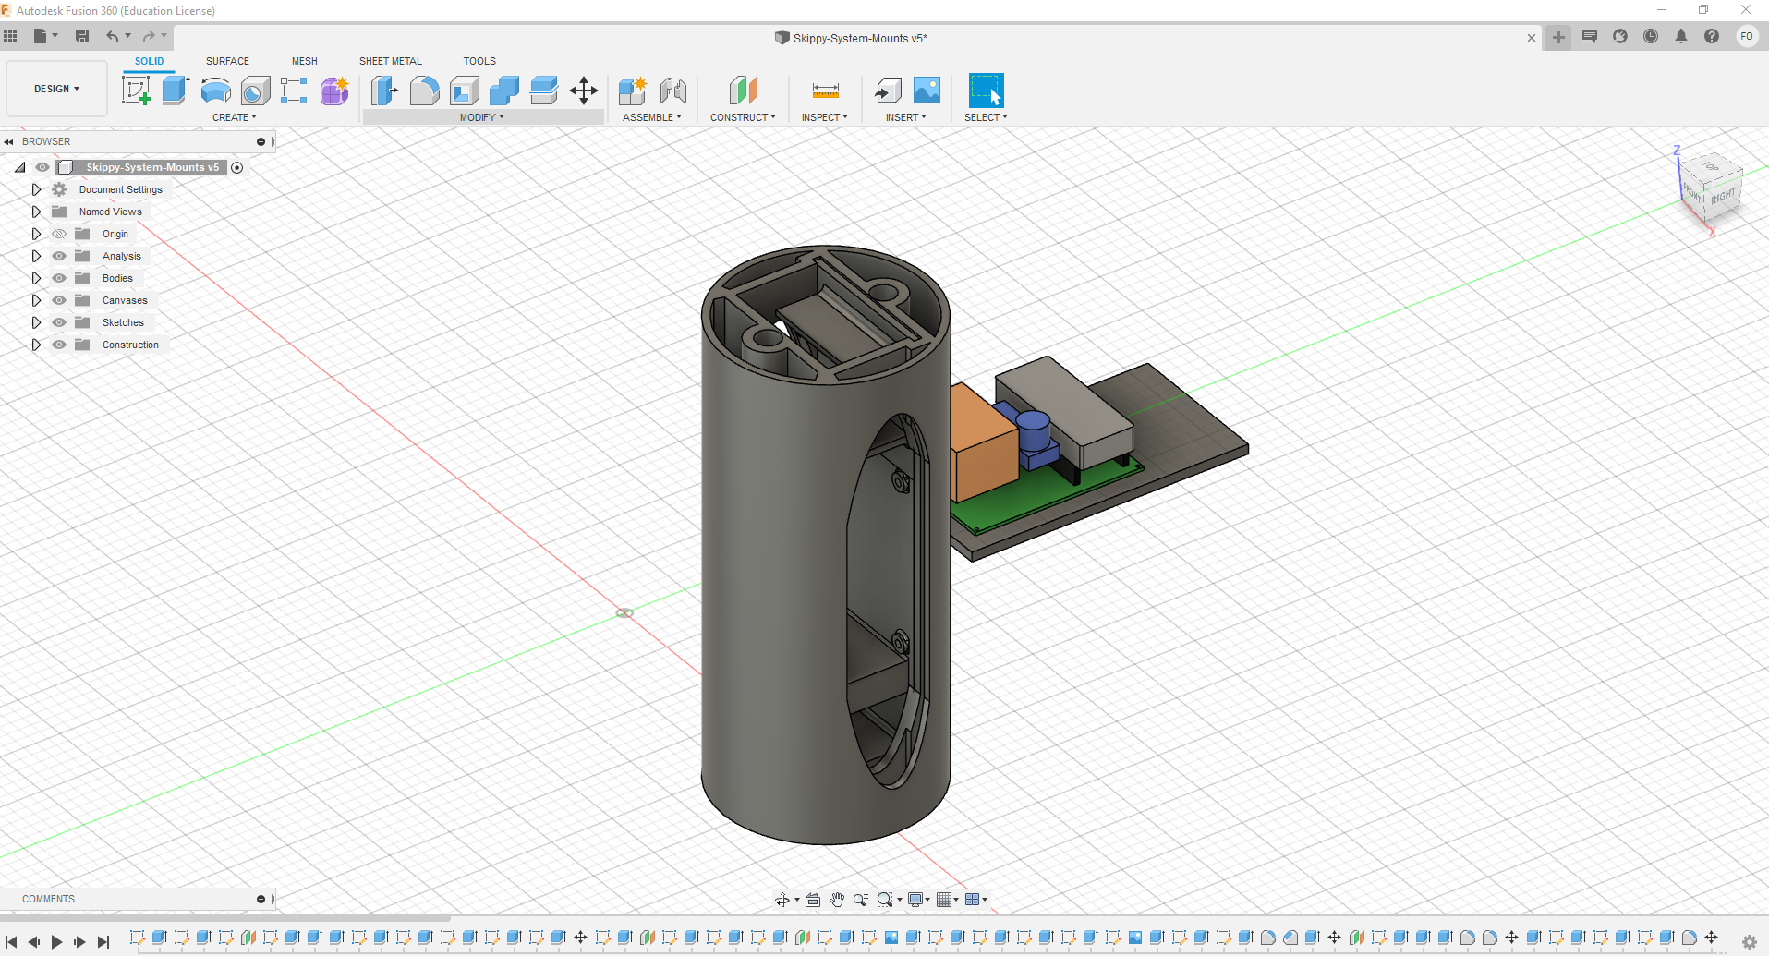Open the CREATE dropdown menu

pos(235,117)
